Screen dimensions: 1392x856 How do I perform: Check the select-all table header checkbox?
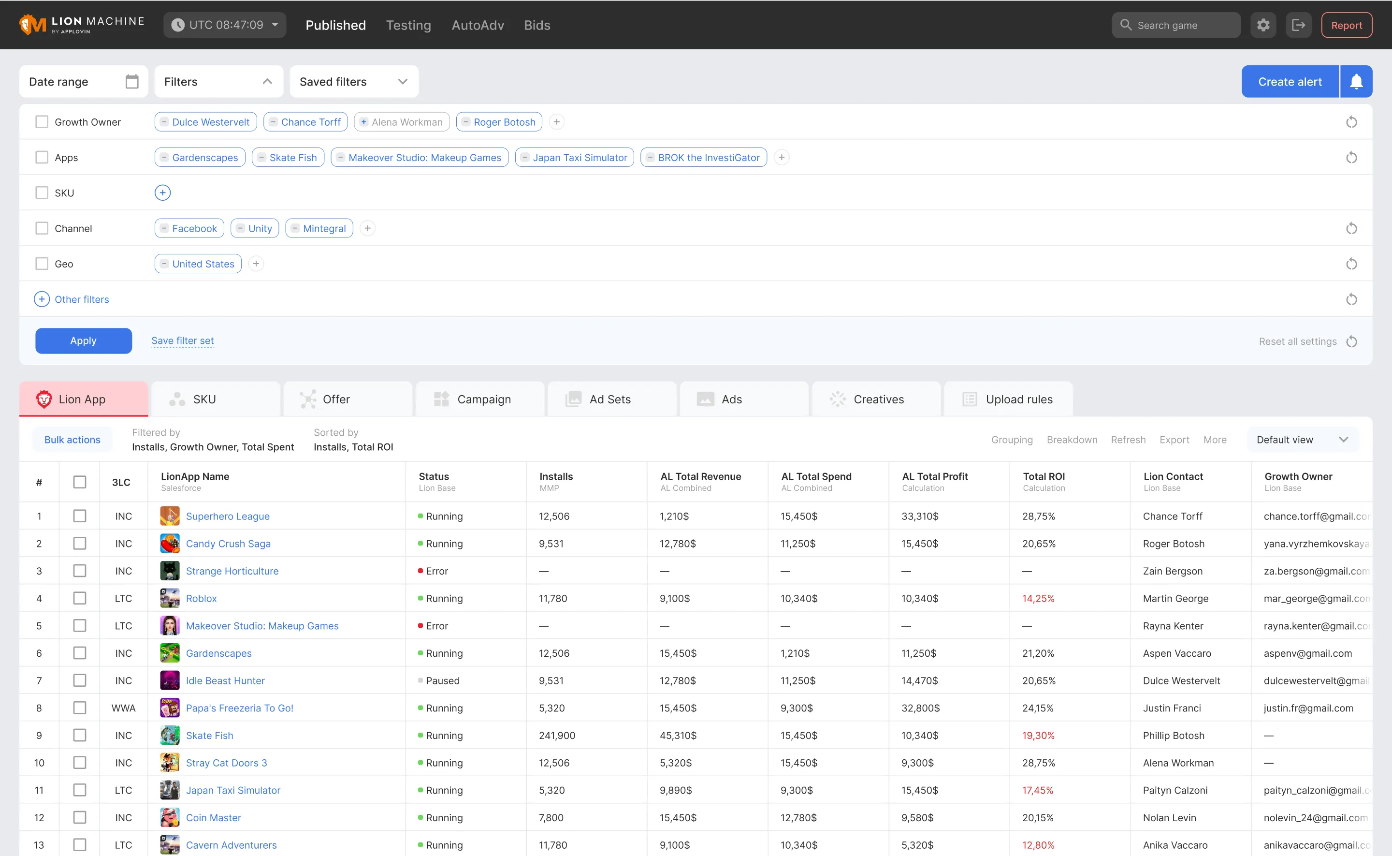tap(80, 482)
